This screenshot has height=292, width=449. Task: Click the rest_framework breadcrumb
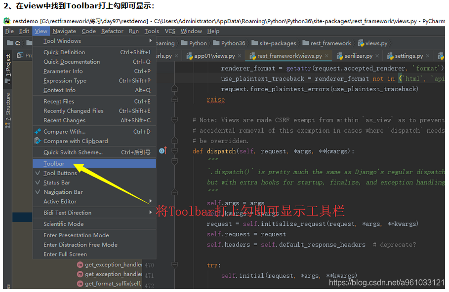coord(327,43)
